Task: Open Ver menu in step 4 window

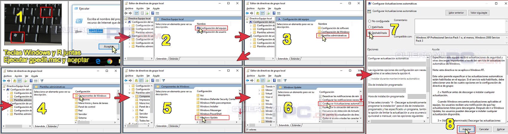Action: [x=26, y=76]
